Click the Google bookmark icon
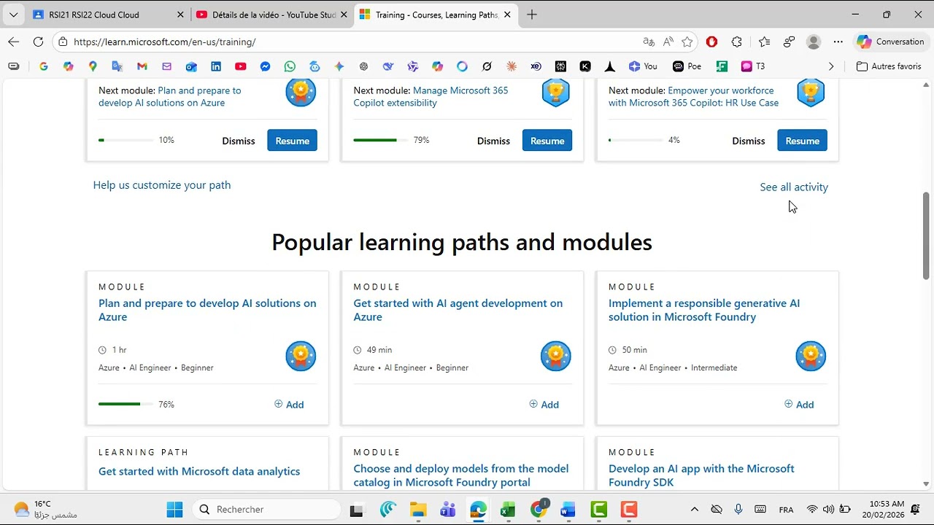Viewport: 934px width, 525px height. (44, 66)
